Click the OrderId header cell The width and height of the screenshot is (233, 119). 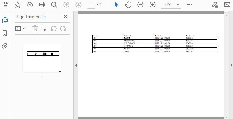108,36
